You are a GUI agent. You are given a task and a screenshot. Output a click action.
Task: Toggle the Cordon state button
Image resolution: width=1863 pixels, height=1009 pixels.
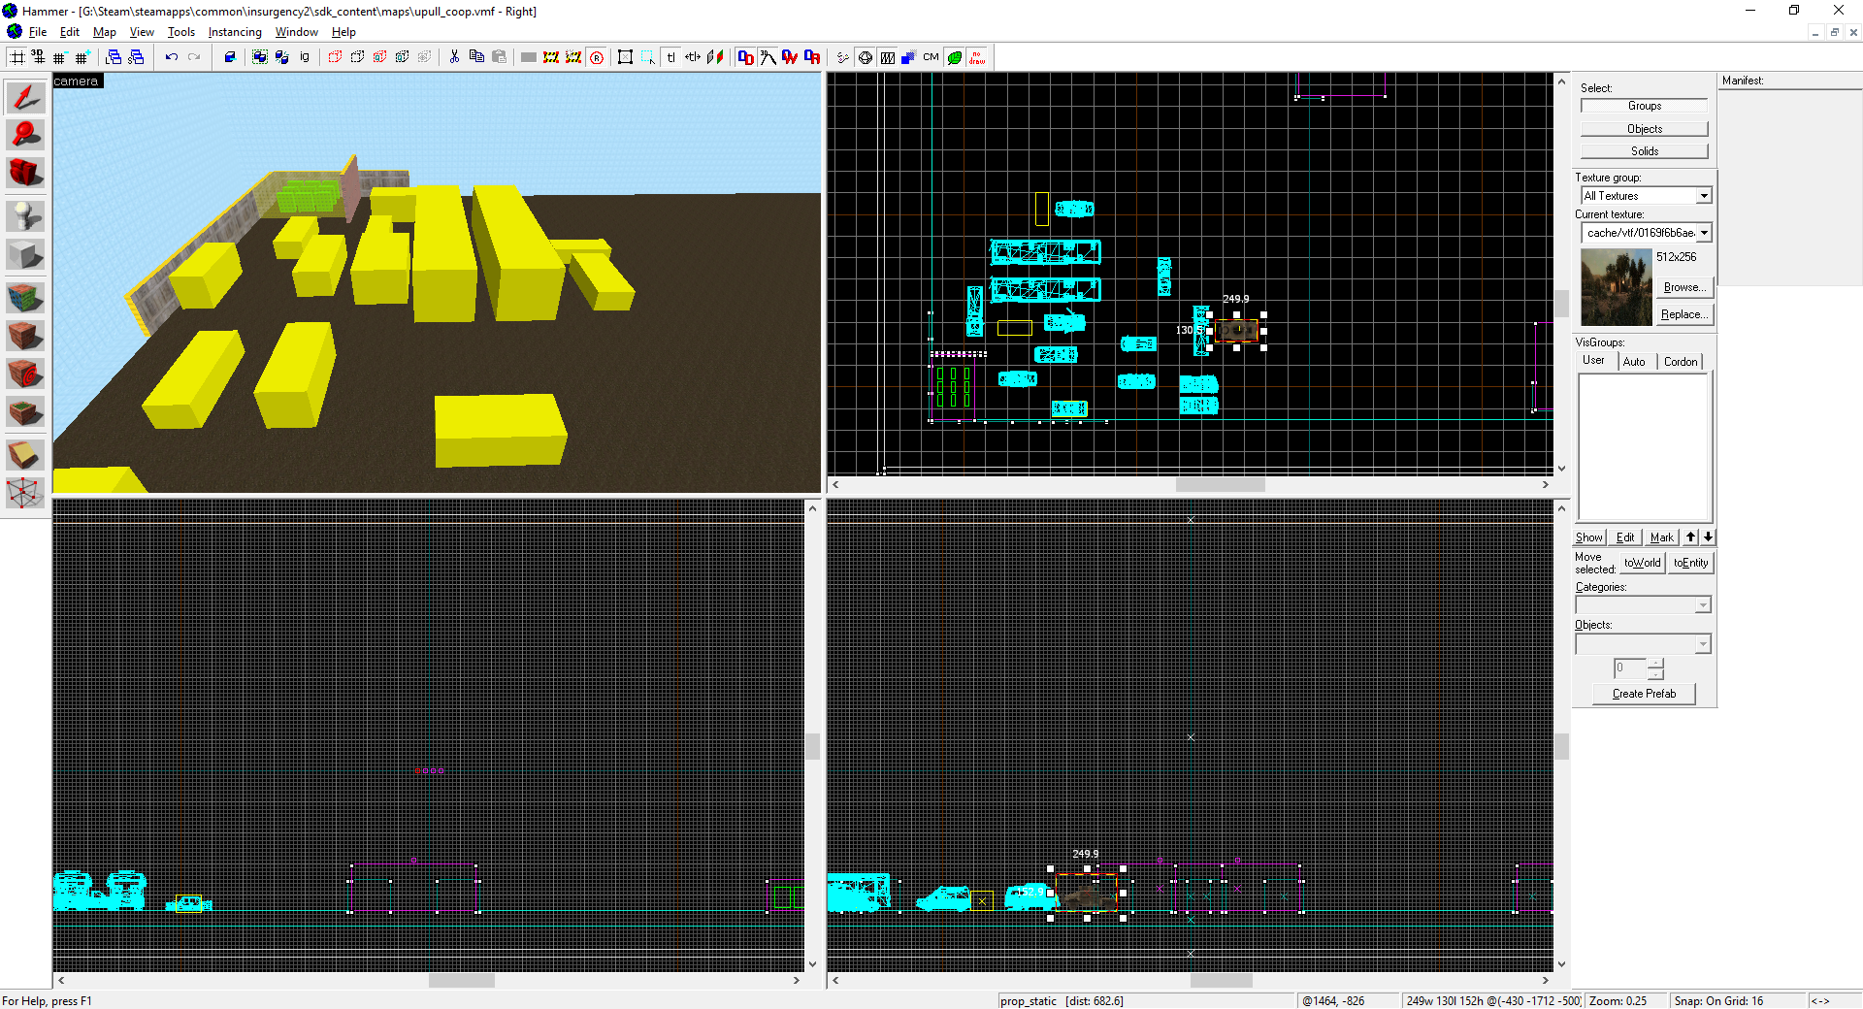[551, 57]
